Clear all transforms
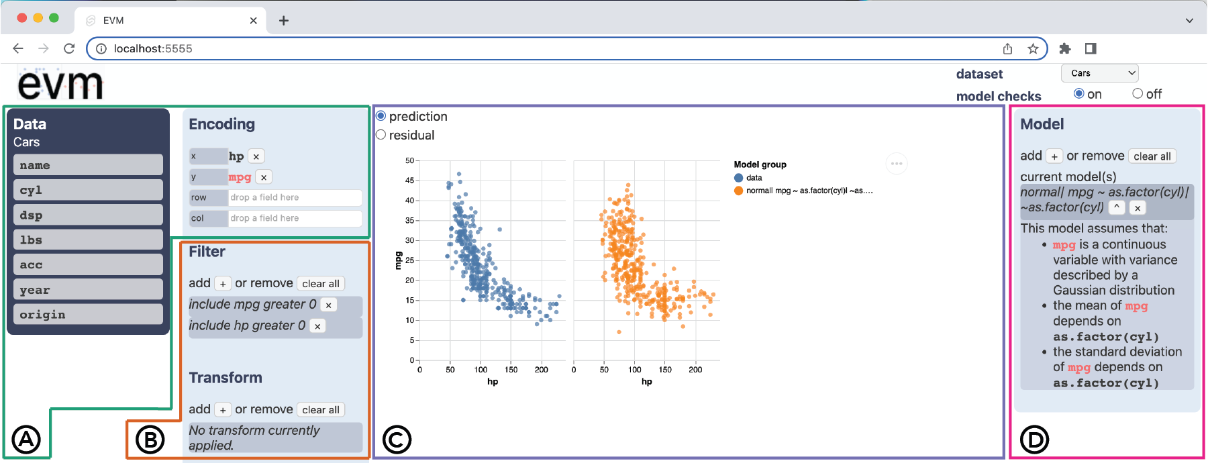Image resolution: width=1208 pixels, height=463 pixels. pyautogui.click(x=321, y=410)
